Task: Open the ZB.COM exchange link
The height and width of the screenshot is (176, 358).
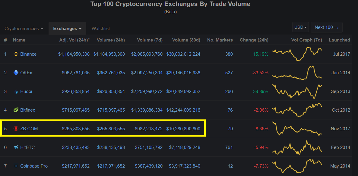Action: click(x=29, y=129)
